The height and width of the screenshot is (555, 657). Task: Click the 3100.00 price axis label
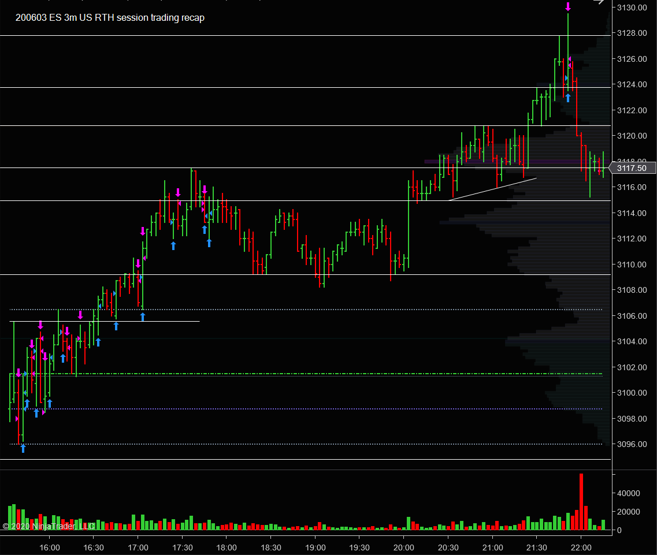[632, 393]
